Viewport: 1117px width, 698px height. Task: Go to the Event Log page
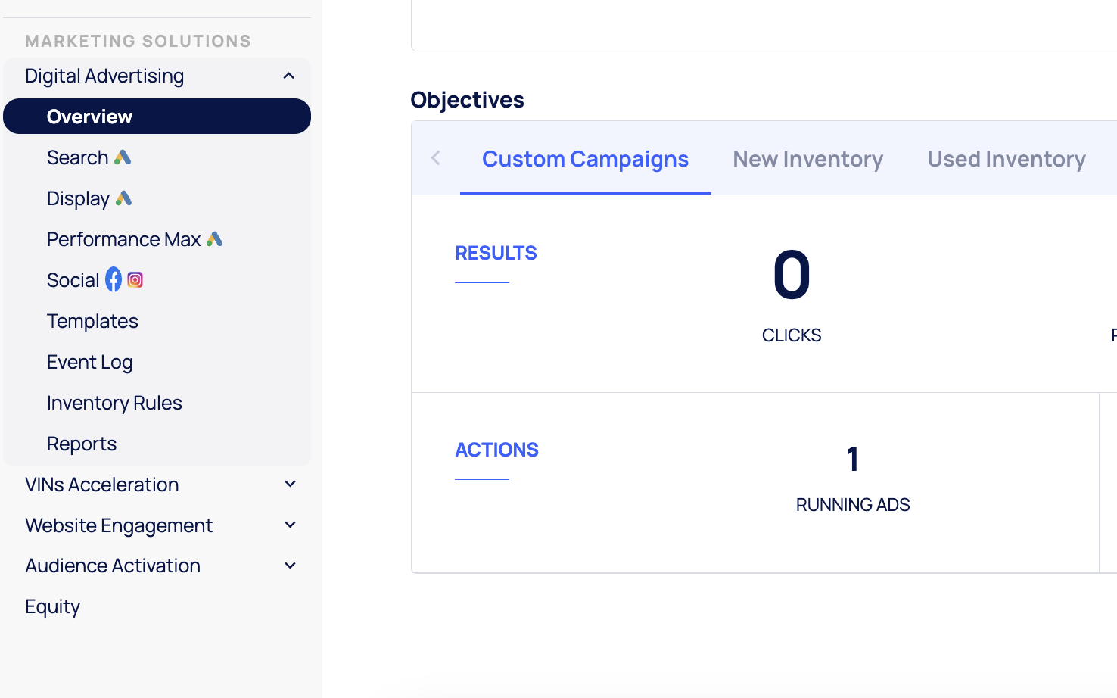pos(89,362)
